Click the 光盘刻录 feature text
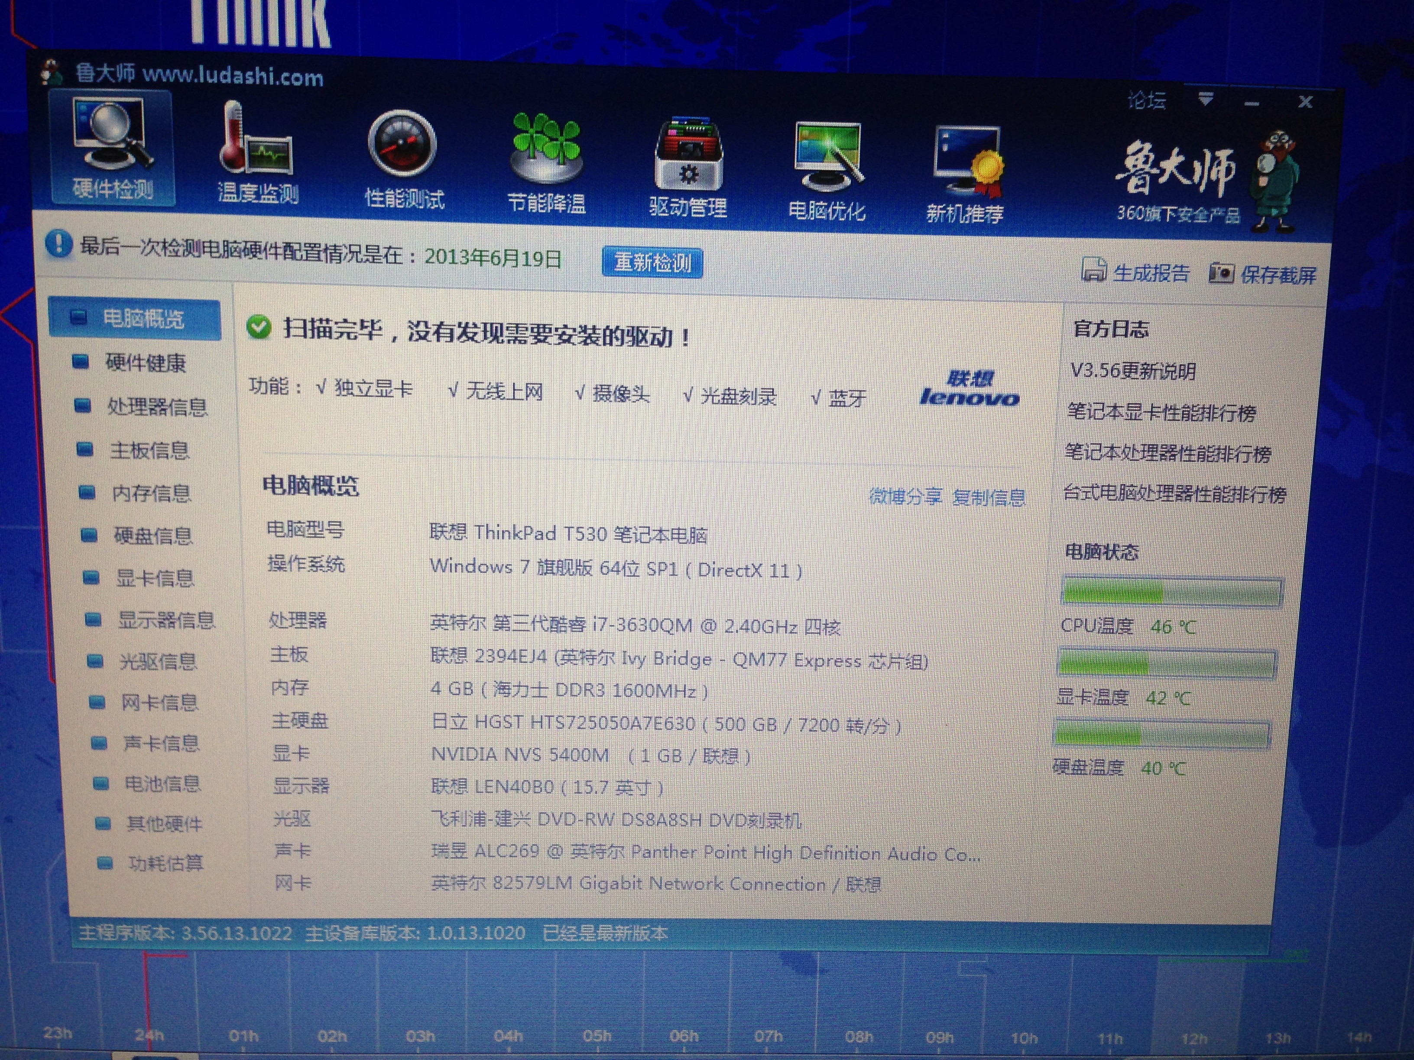This screenshot has width=1414, height=1060. click(738, 396)
